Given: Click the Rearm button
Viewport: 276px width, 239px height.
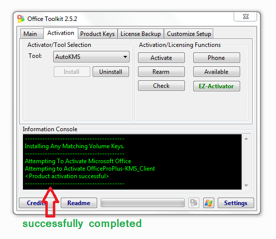Looking at the screenshot, I should point(161,71).
